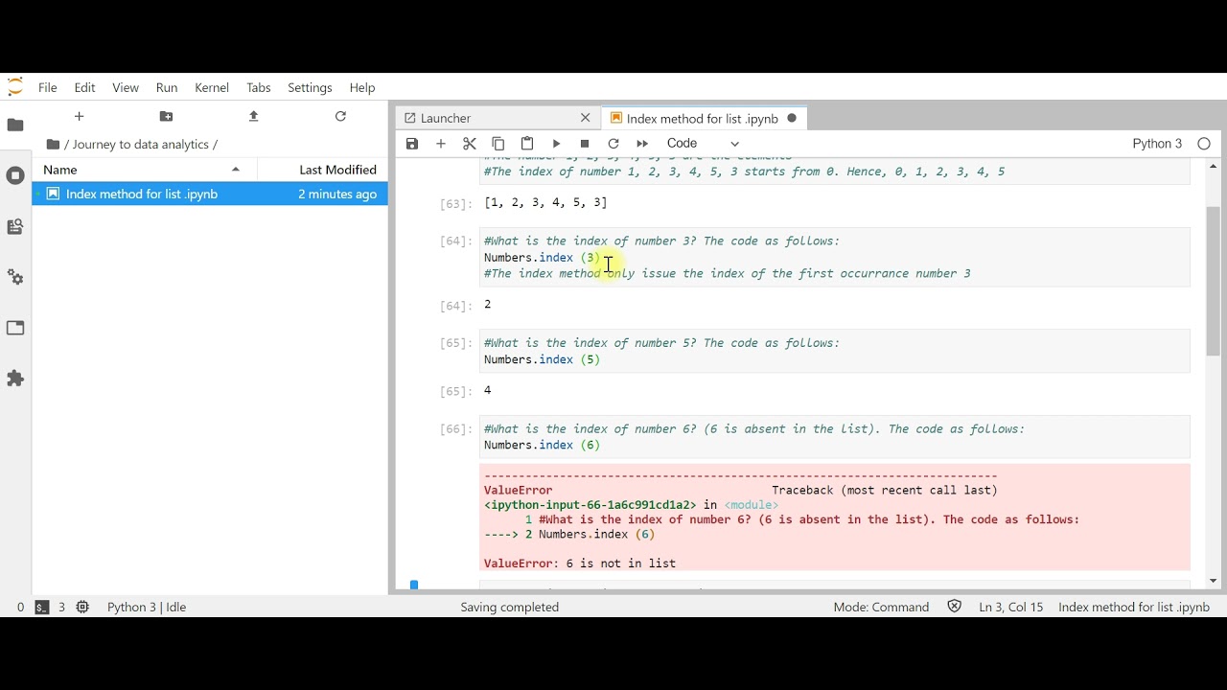This screenshot has height=690, width=1227.
Task: Open the Settings menu
Action: click(x=310, y=87)
